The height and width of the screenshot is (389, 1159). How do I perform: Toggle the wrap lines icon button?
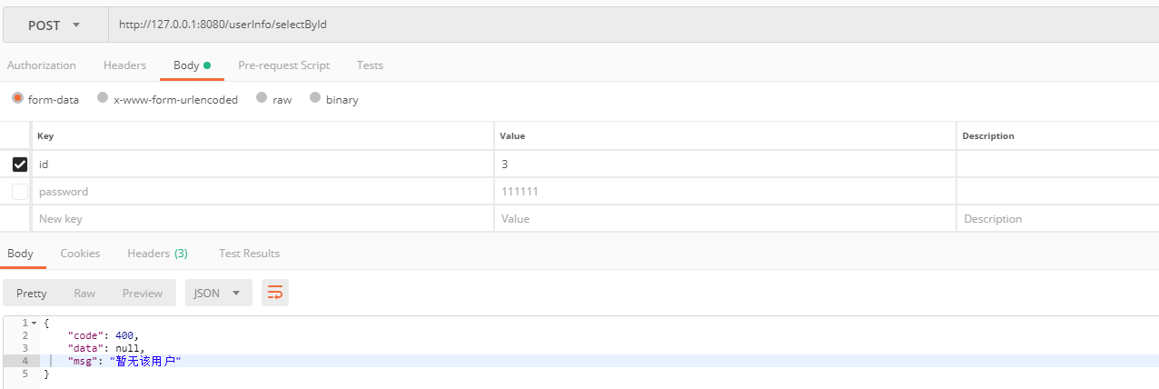[x=275, y=293]
